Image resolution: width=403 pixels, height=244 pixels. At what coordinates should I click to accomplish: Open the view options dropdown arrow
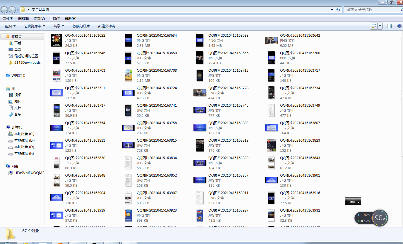(x=380, y=26)
